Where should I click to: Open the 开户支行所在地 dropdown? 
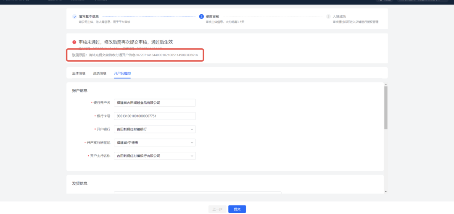pyautogui.click(x=155, y=143)
